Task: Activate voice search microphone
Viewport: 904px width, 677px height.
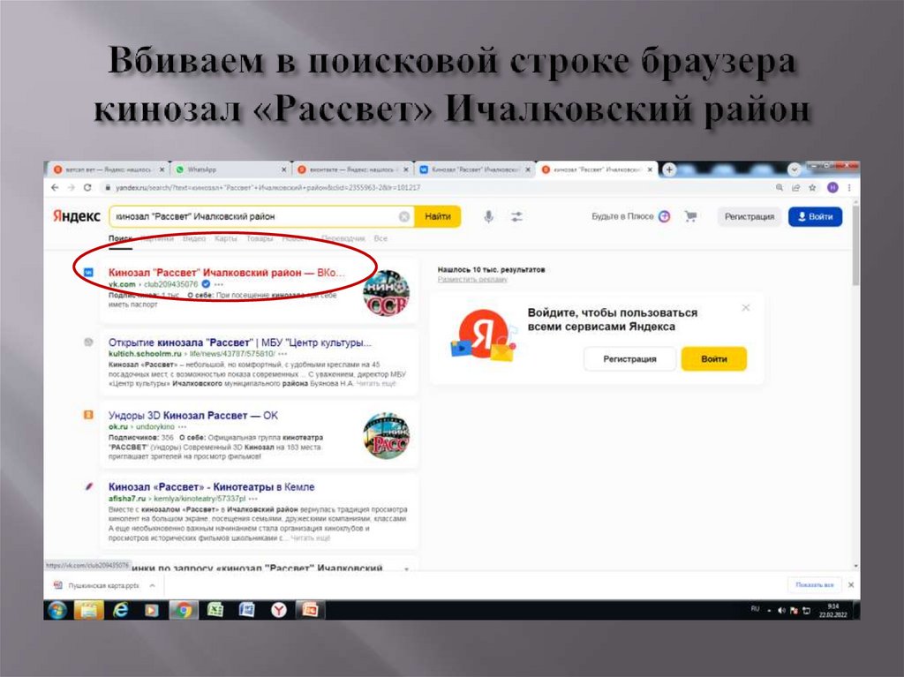Action: tap(488, 217)
